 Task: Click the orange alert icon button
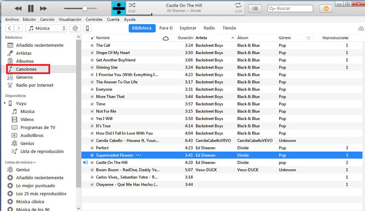tap(326, 9)
